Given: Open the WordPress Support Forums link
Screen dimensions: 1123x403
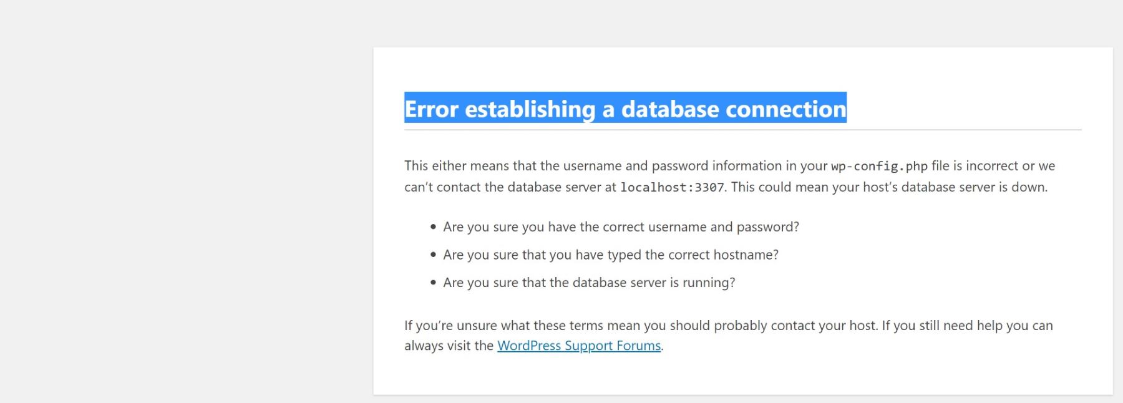Looking at the screenshot, I should (578, 346).
